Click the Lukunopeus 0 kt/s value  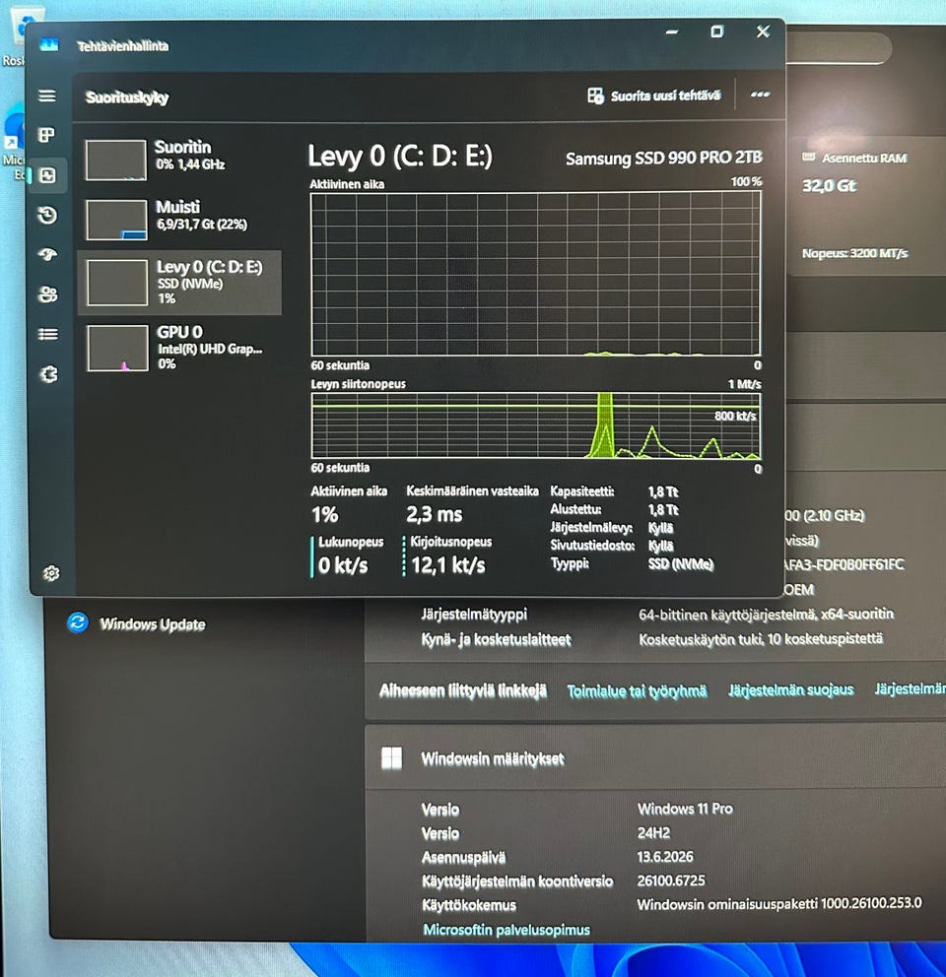click(343, 565)
